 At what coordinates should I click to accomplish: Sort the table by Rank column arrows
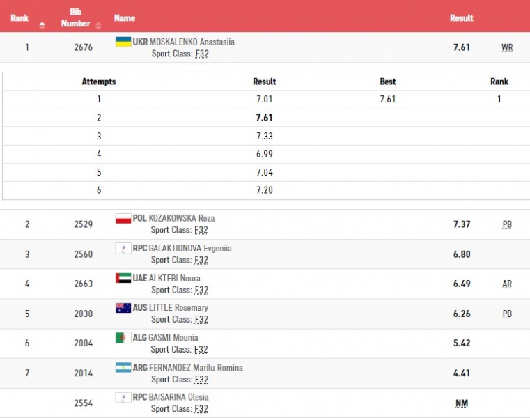[x=42, y=26]
